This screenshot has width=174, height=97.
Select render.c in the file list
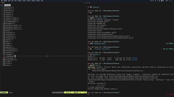point(10,53)
